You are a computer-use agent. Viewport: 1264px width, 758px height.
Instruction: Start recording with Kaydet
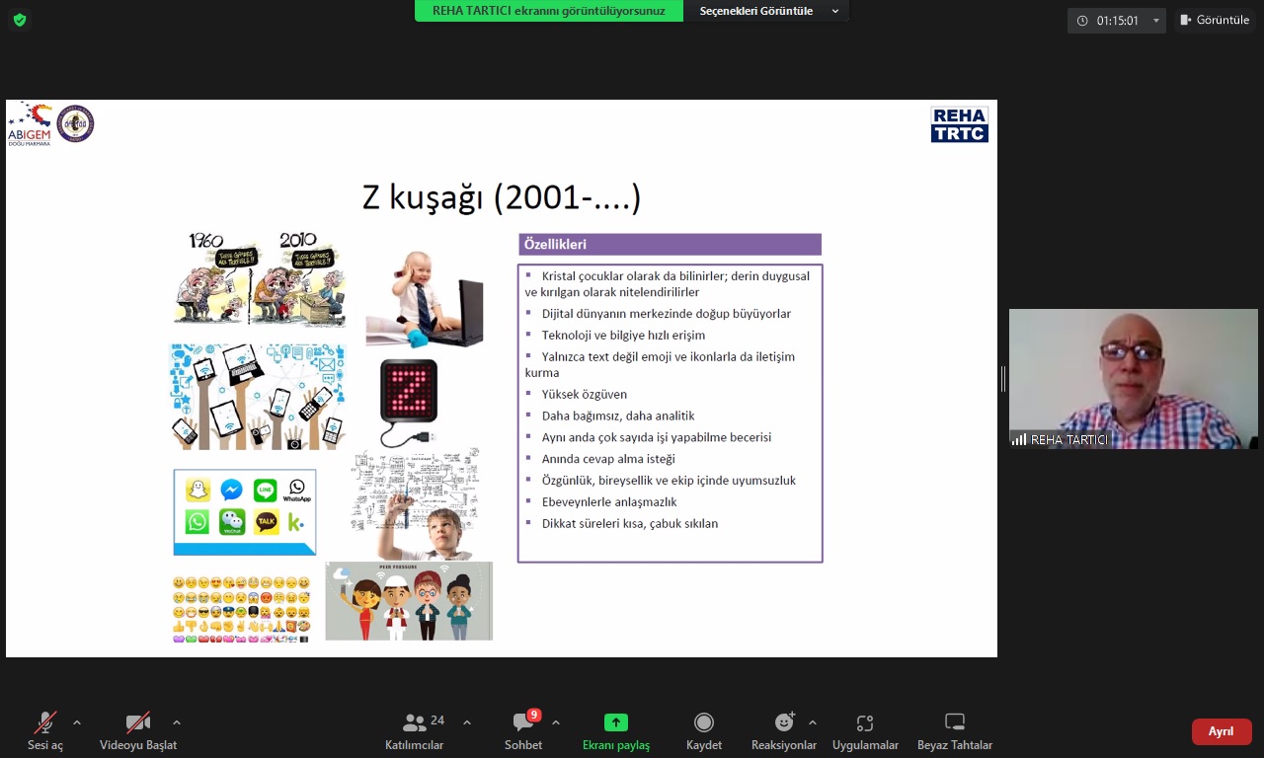[x=704, y=730]
